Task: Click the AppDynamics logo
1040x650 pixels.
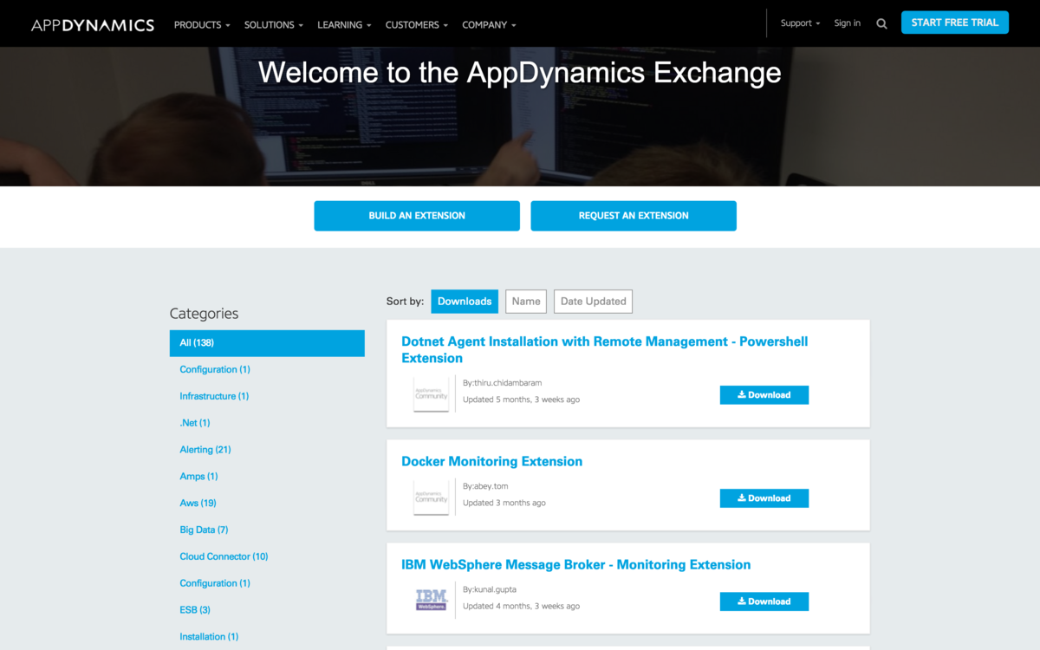Action: pyautogui.click(x=93, y=24)
